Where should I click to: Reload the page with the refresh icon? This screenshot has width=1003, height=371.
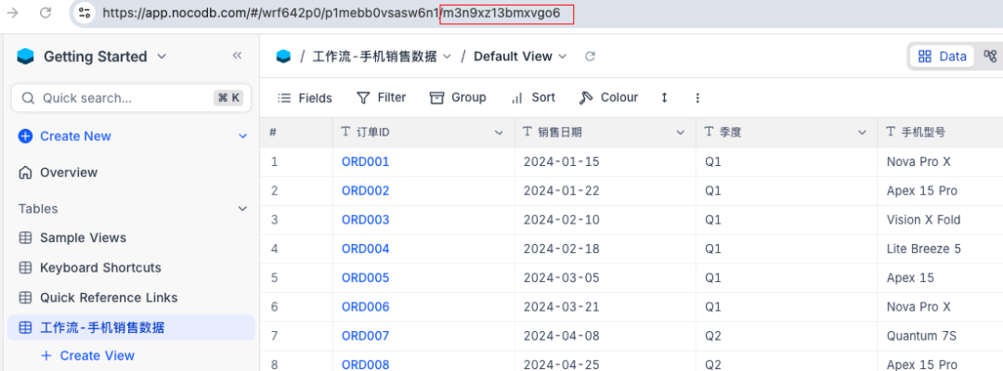click(46, 13)
